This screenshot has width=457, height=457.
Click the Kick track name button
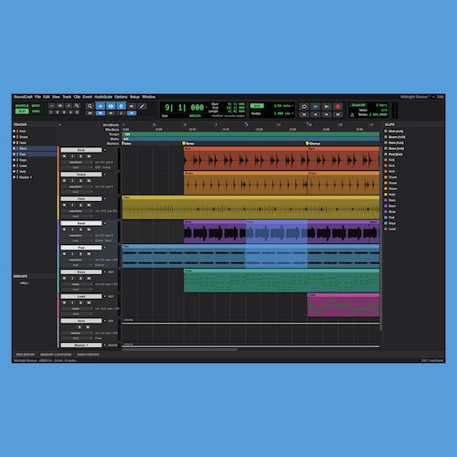click(81, 150)
